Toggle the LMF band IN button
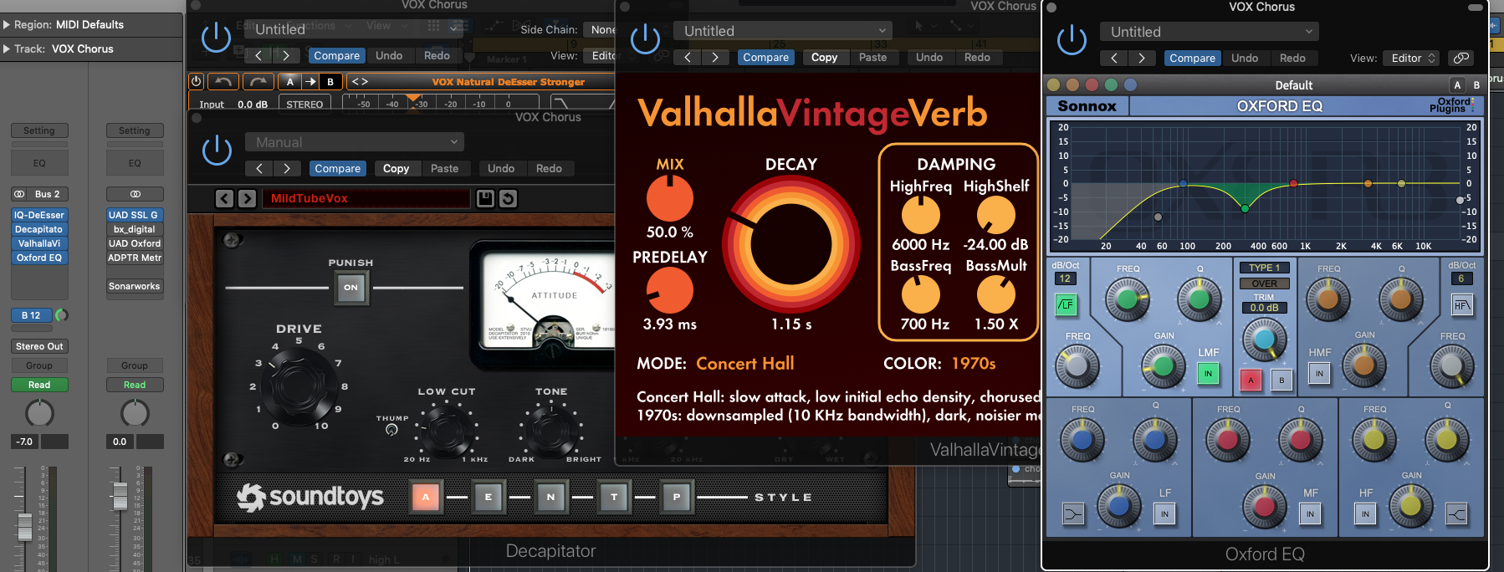The height and width of the screenshot is (572, 1504). pyautogui.click(x=1208, y=374)
